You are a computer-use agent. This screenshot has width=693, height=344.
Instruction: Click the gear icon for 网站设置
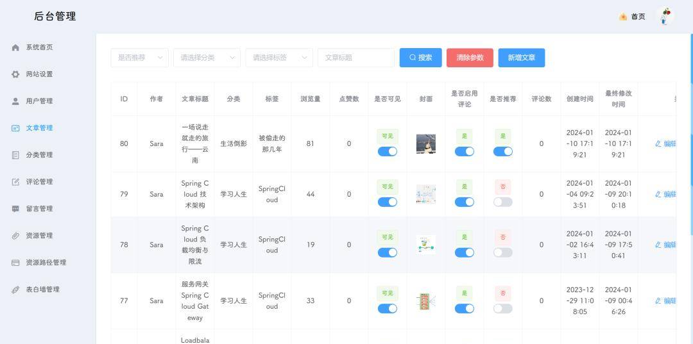[15, 74]
